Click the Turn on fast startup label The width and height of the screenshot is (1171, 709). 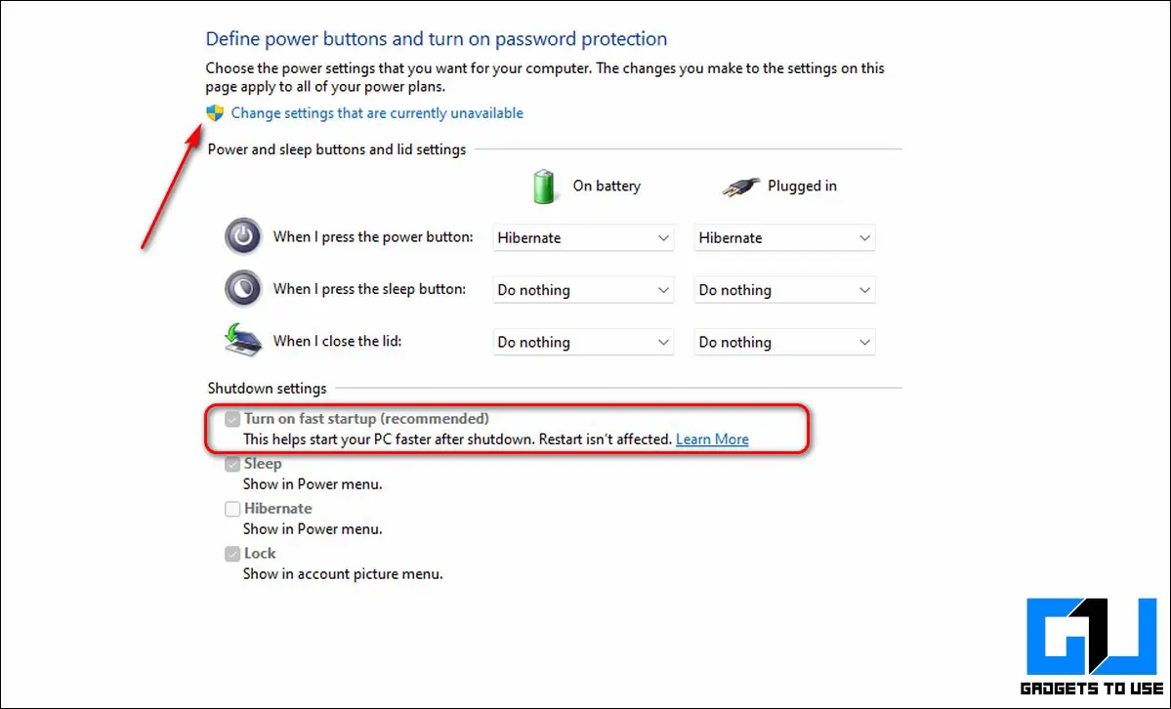coord(366,418)
